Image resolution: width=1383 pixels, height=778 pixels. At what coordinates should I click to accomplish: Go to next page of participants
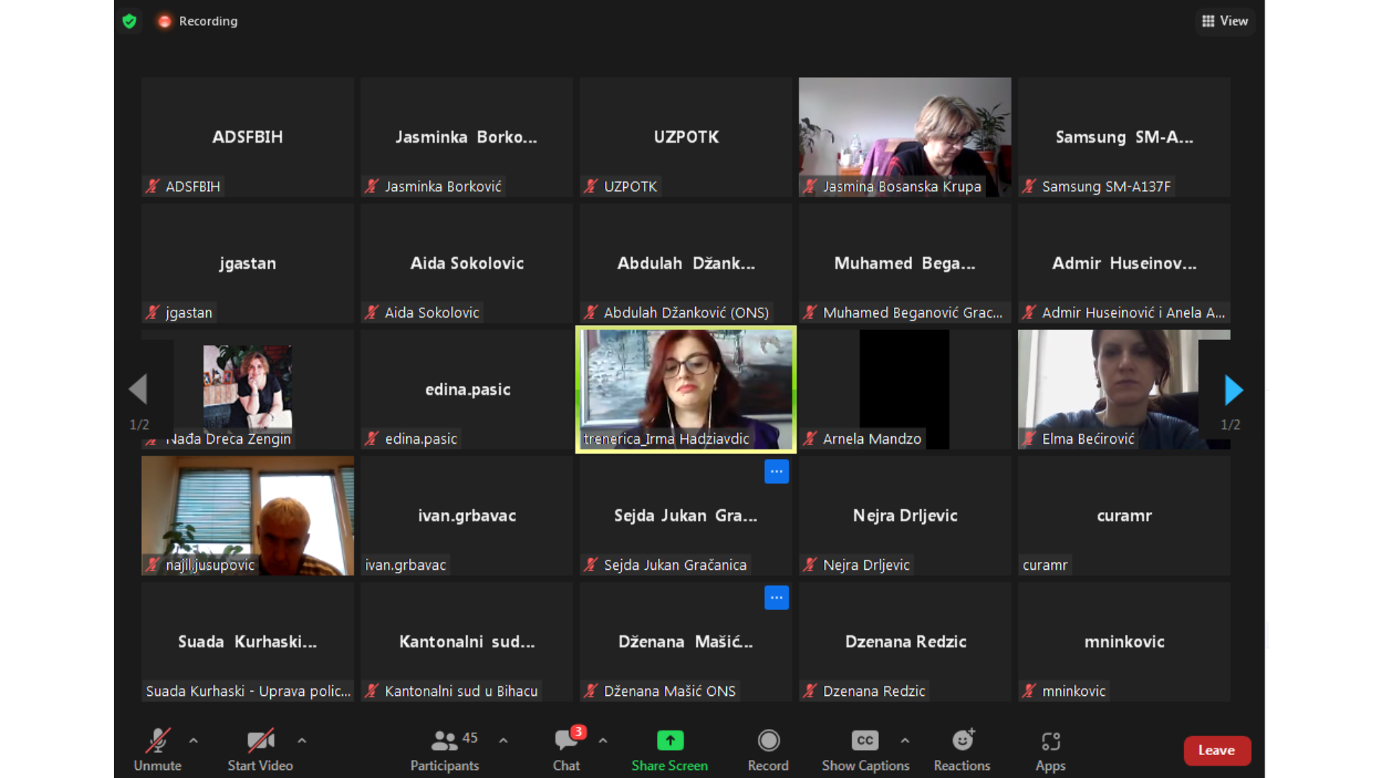point(1233,390)
